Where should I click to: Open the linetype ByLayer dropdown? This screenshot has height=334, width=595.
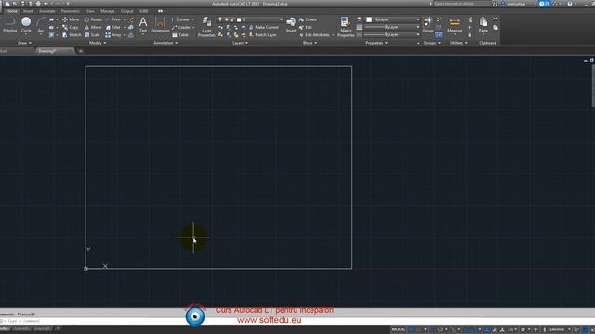point(391,35)
